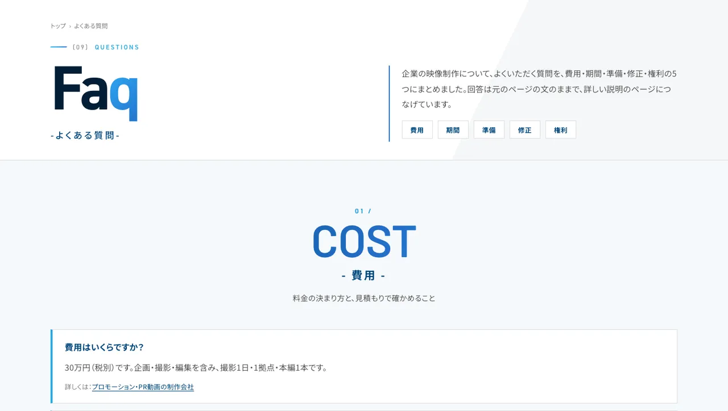Screen dimensions: 728x411
Task: Click the answer text starting 30万円（税別）
Action: click(x=196, y=368)
